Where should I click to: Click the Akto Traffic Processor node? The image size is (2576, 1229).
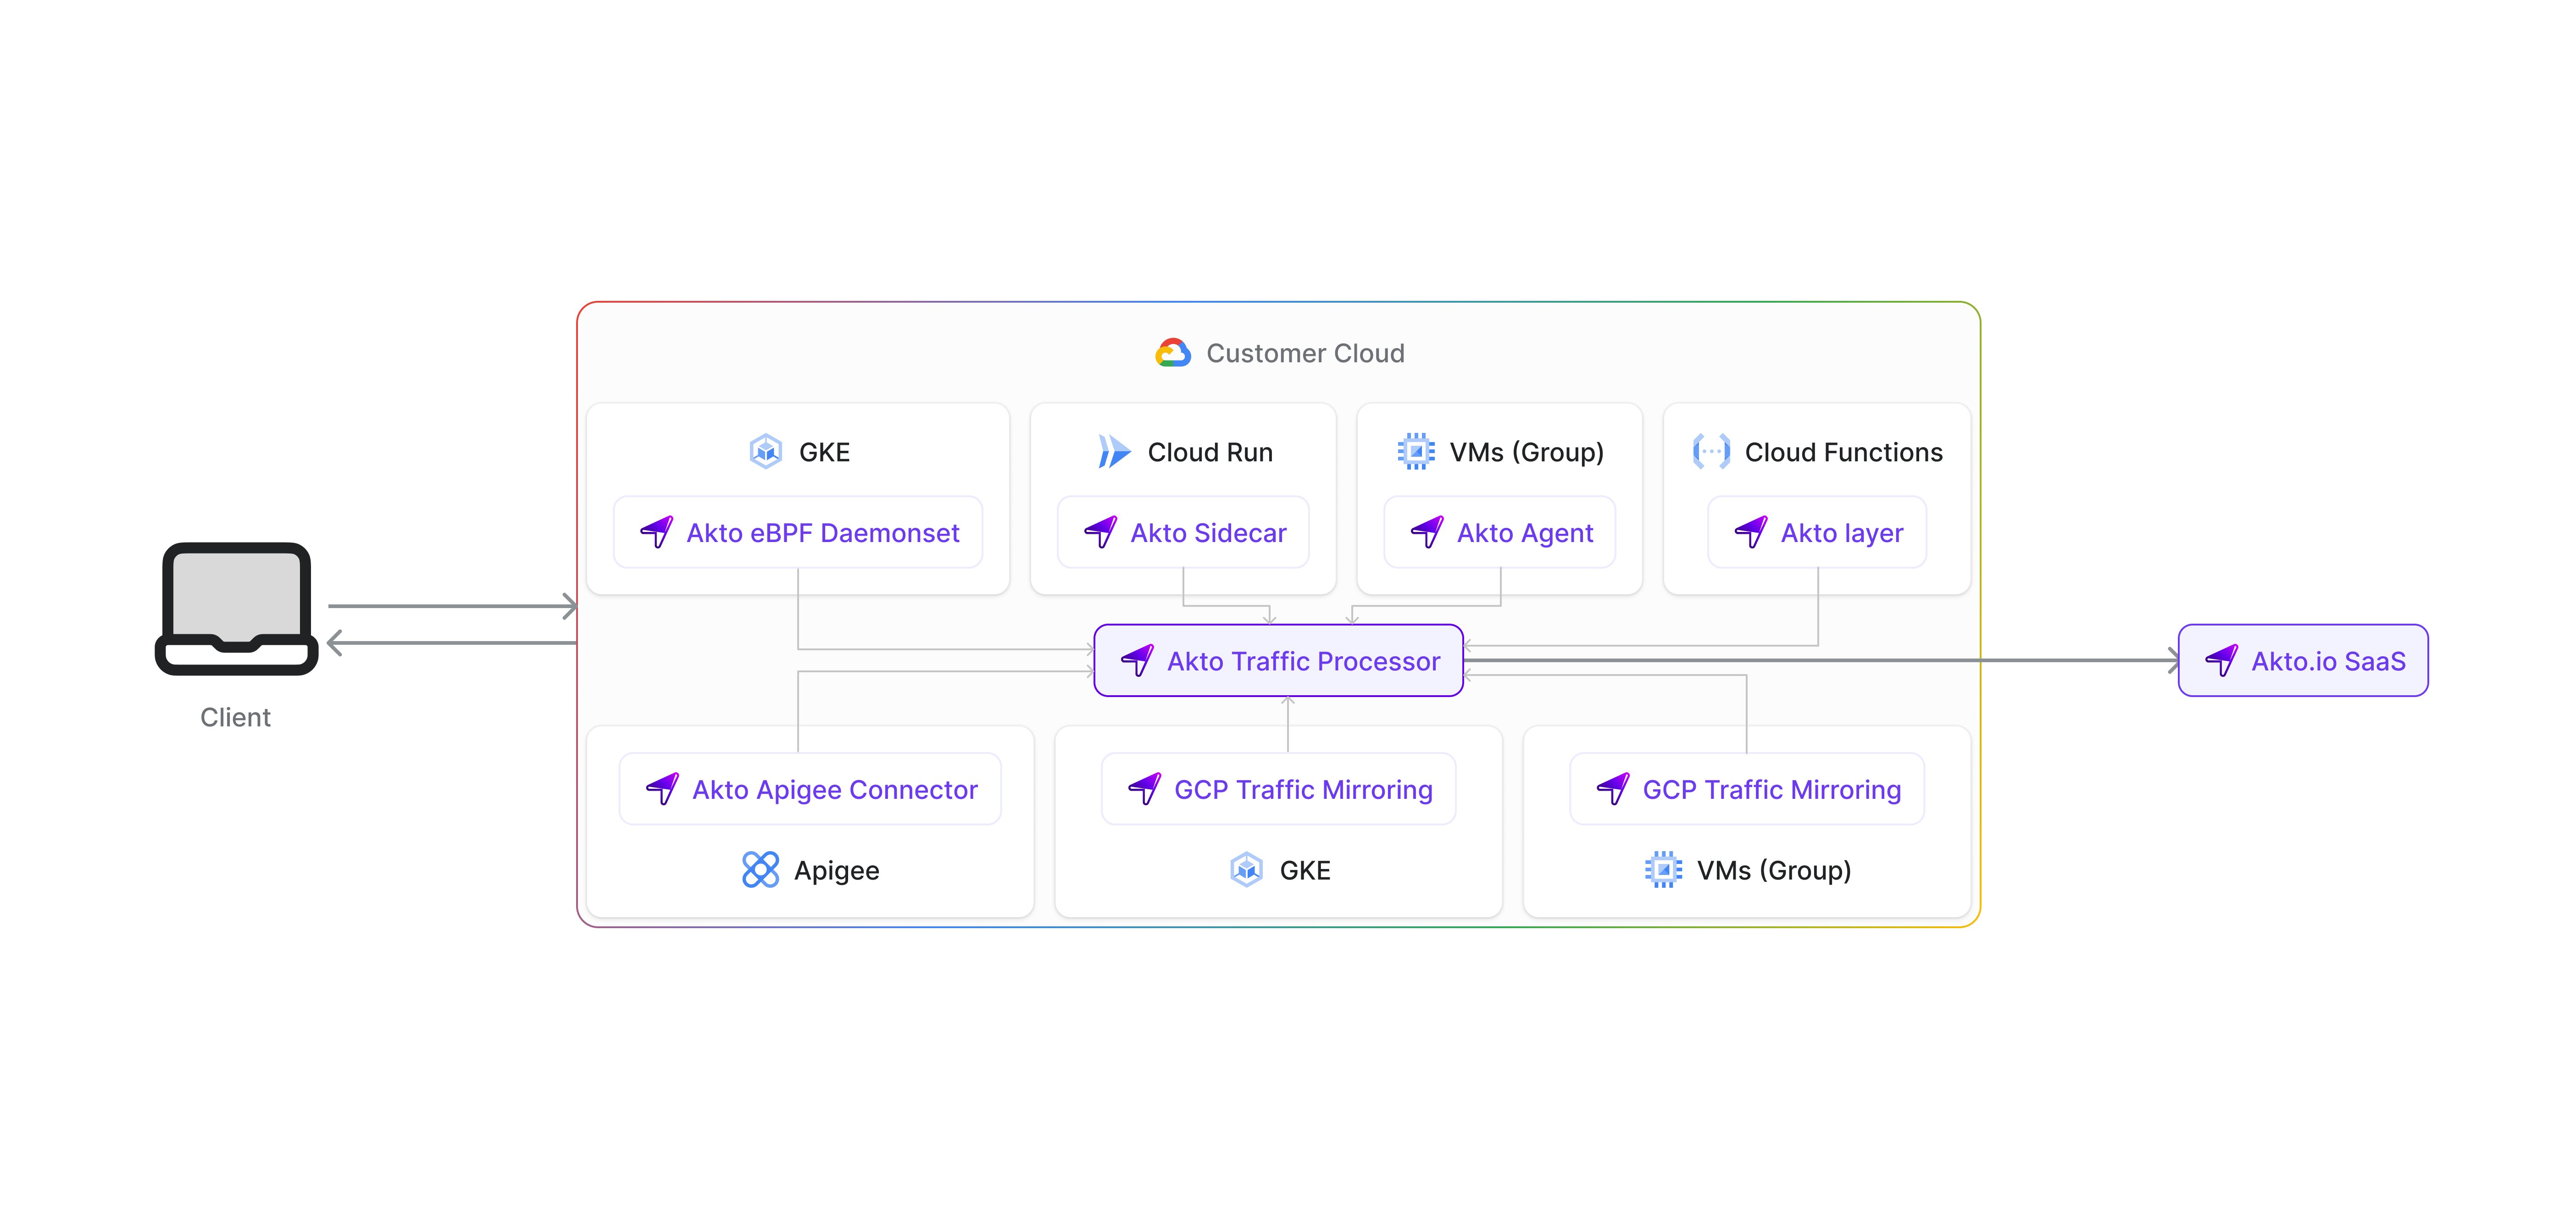1279,661
